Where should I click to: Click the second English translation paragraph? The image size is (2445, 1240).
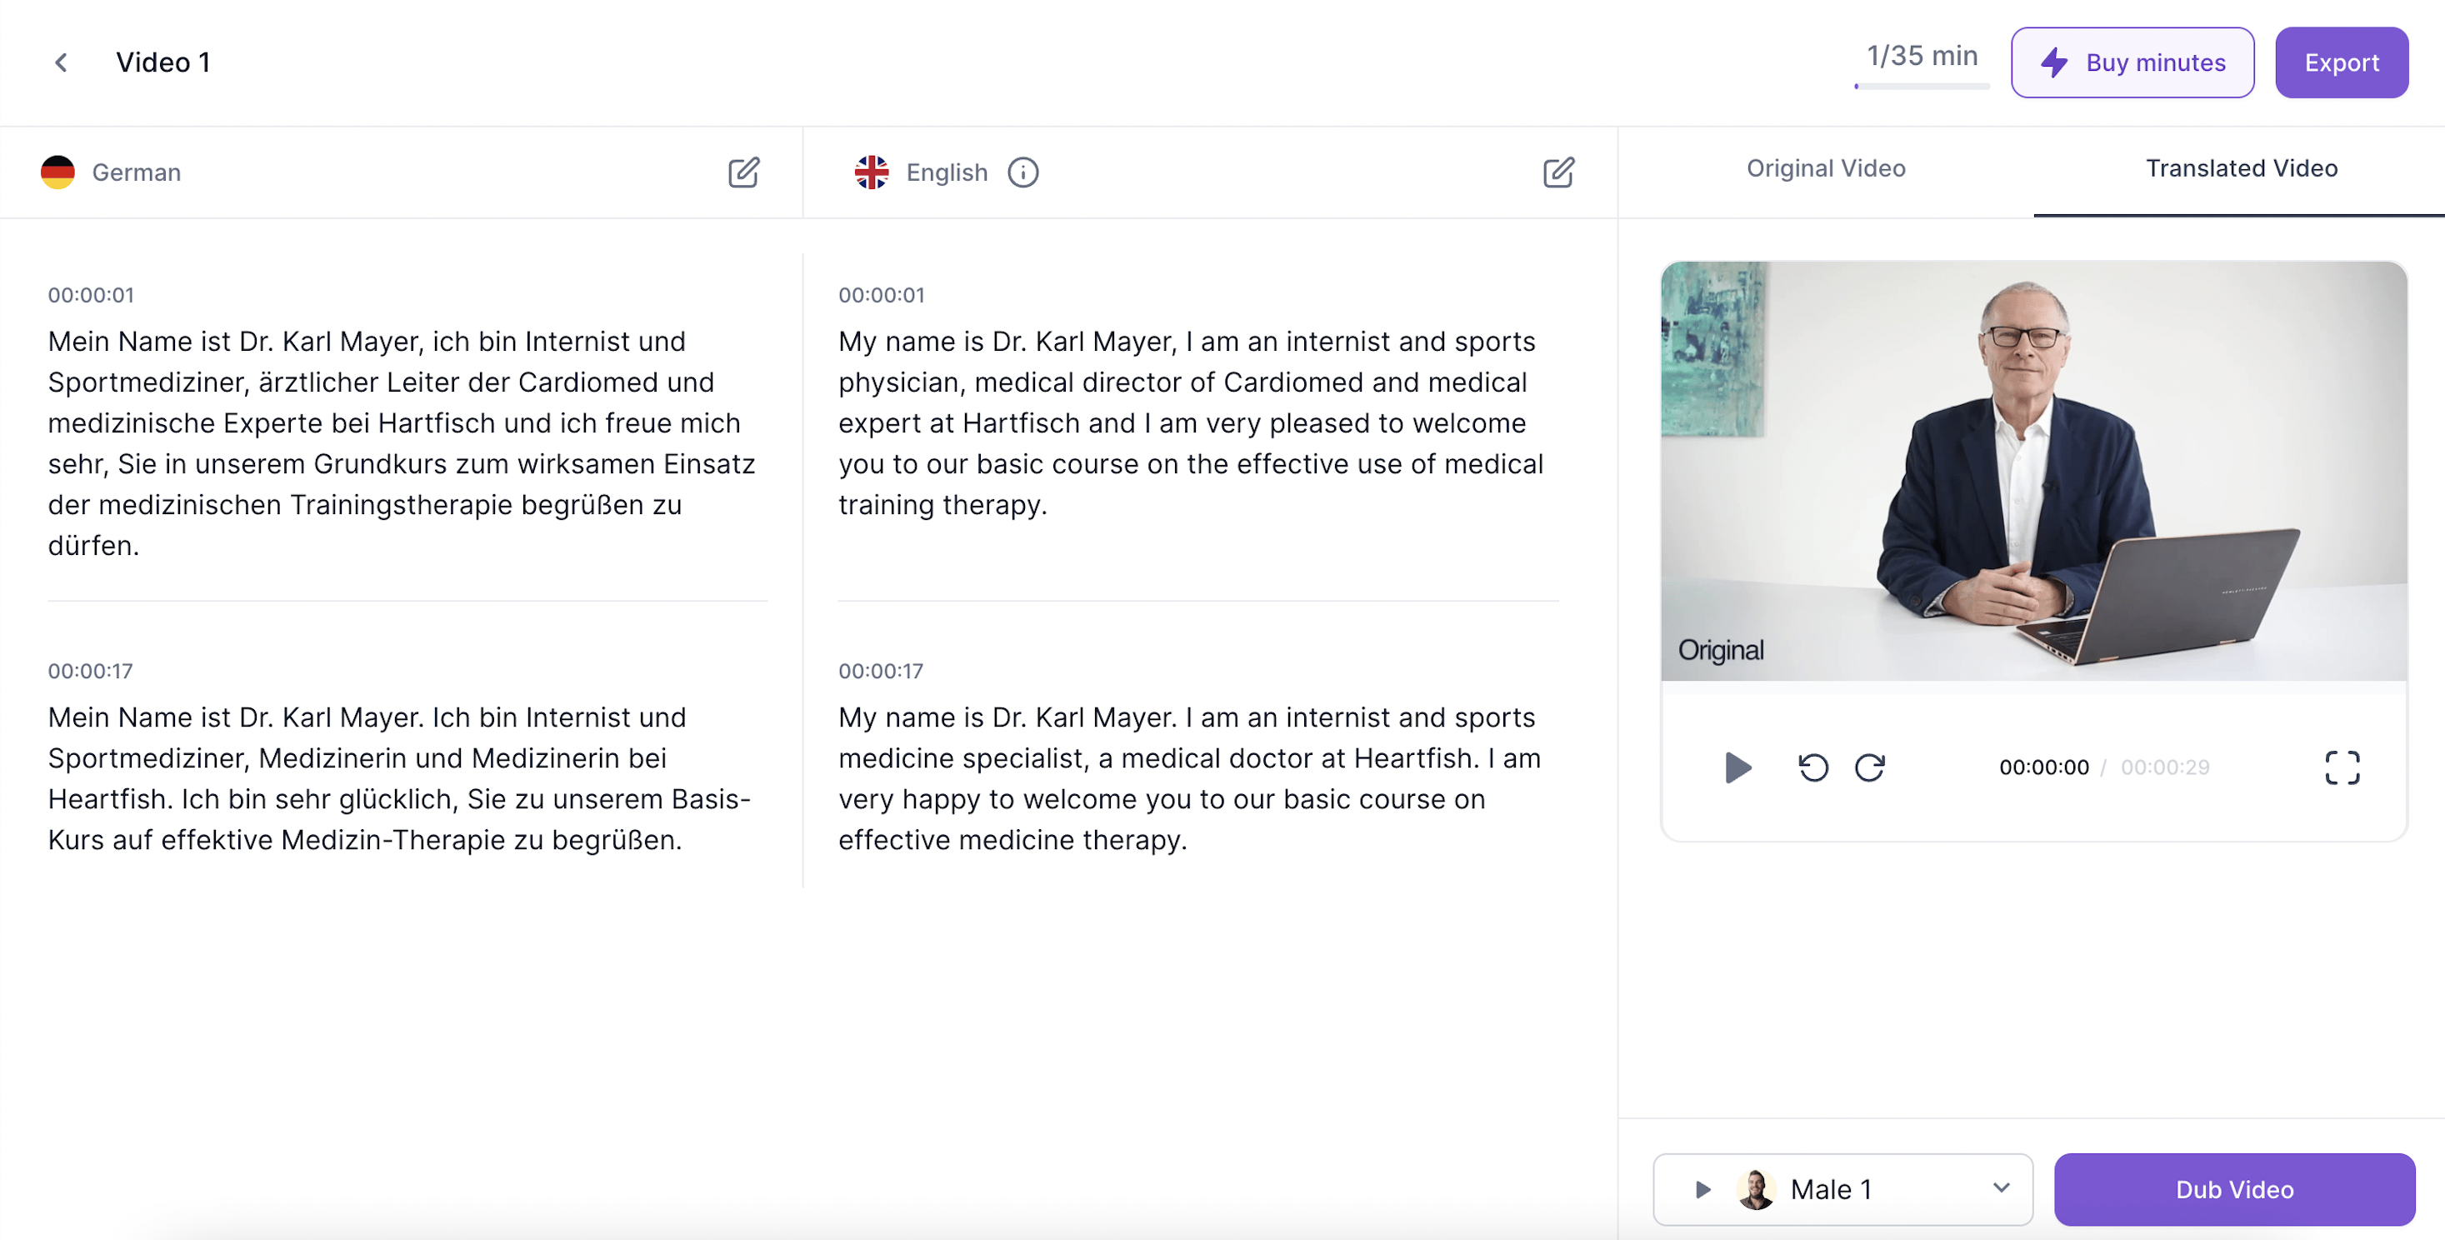coord(1189,777)
